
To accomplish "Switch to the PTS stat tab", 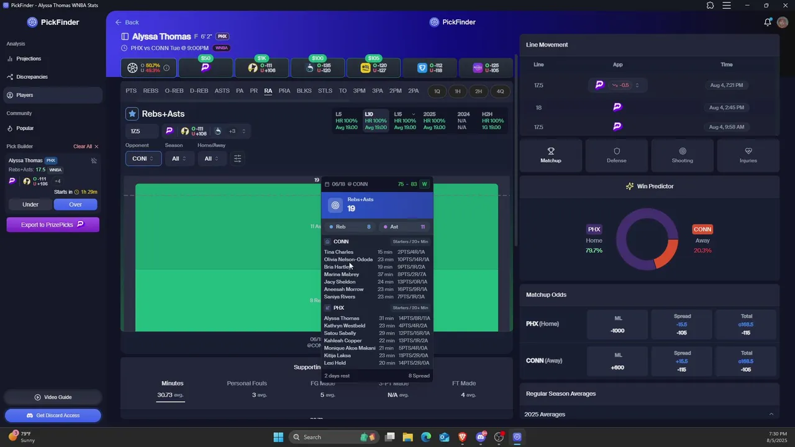I will 131,91.
